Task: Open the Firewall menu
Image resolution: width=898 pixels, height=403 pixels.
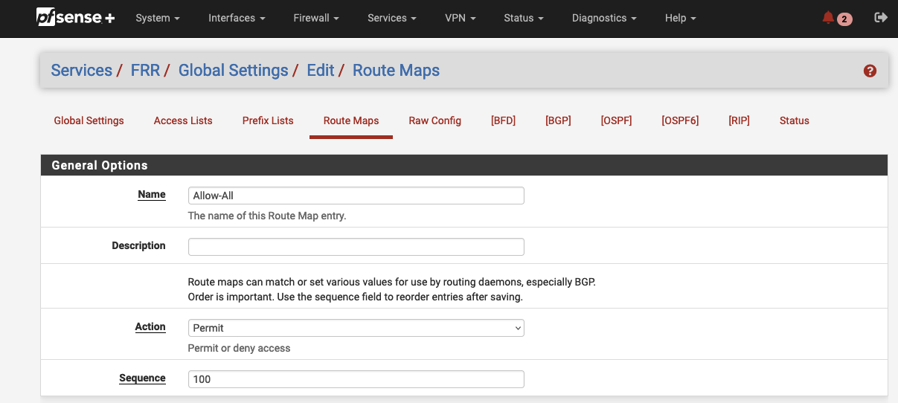Action: coord(315,18)
